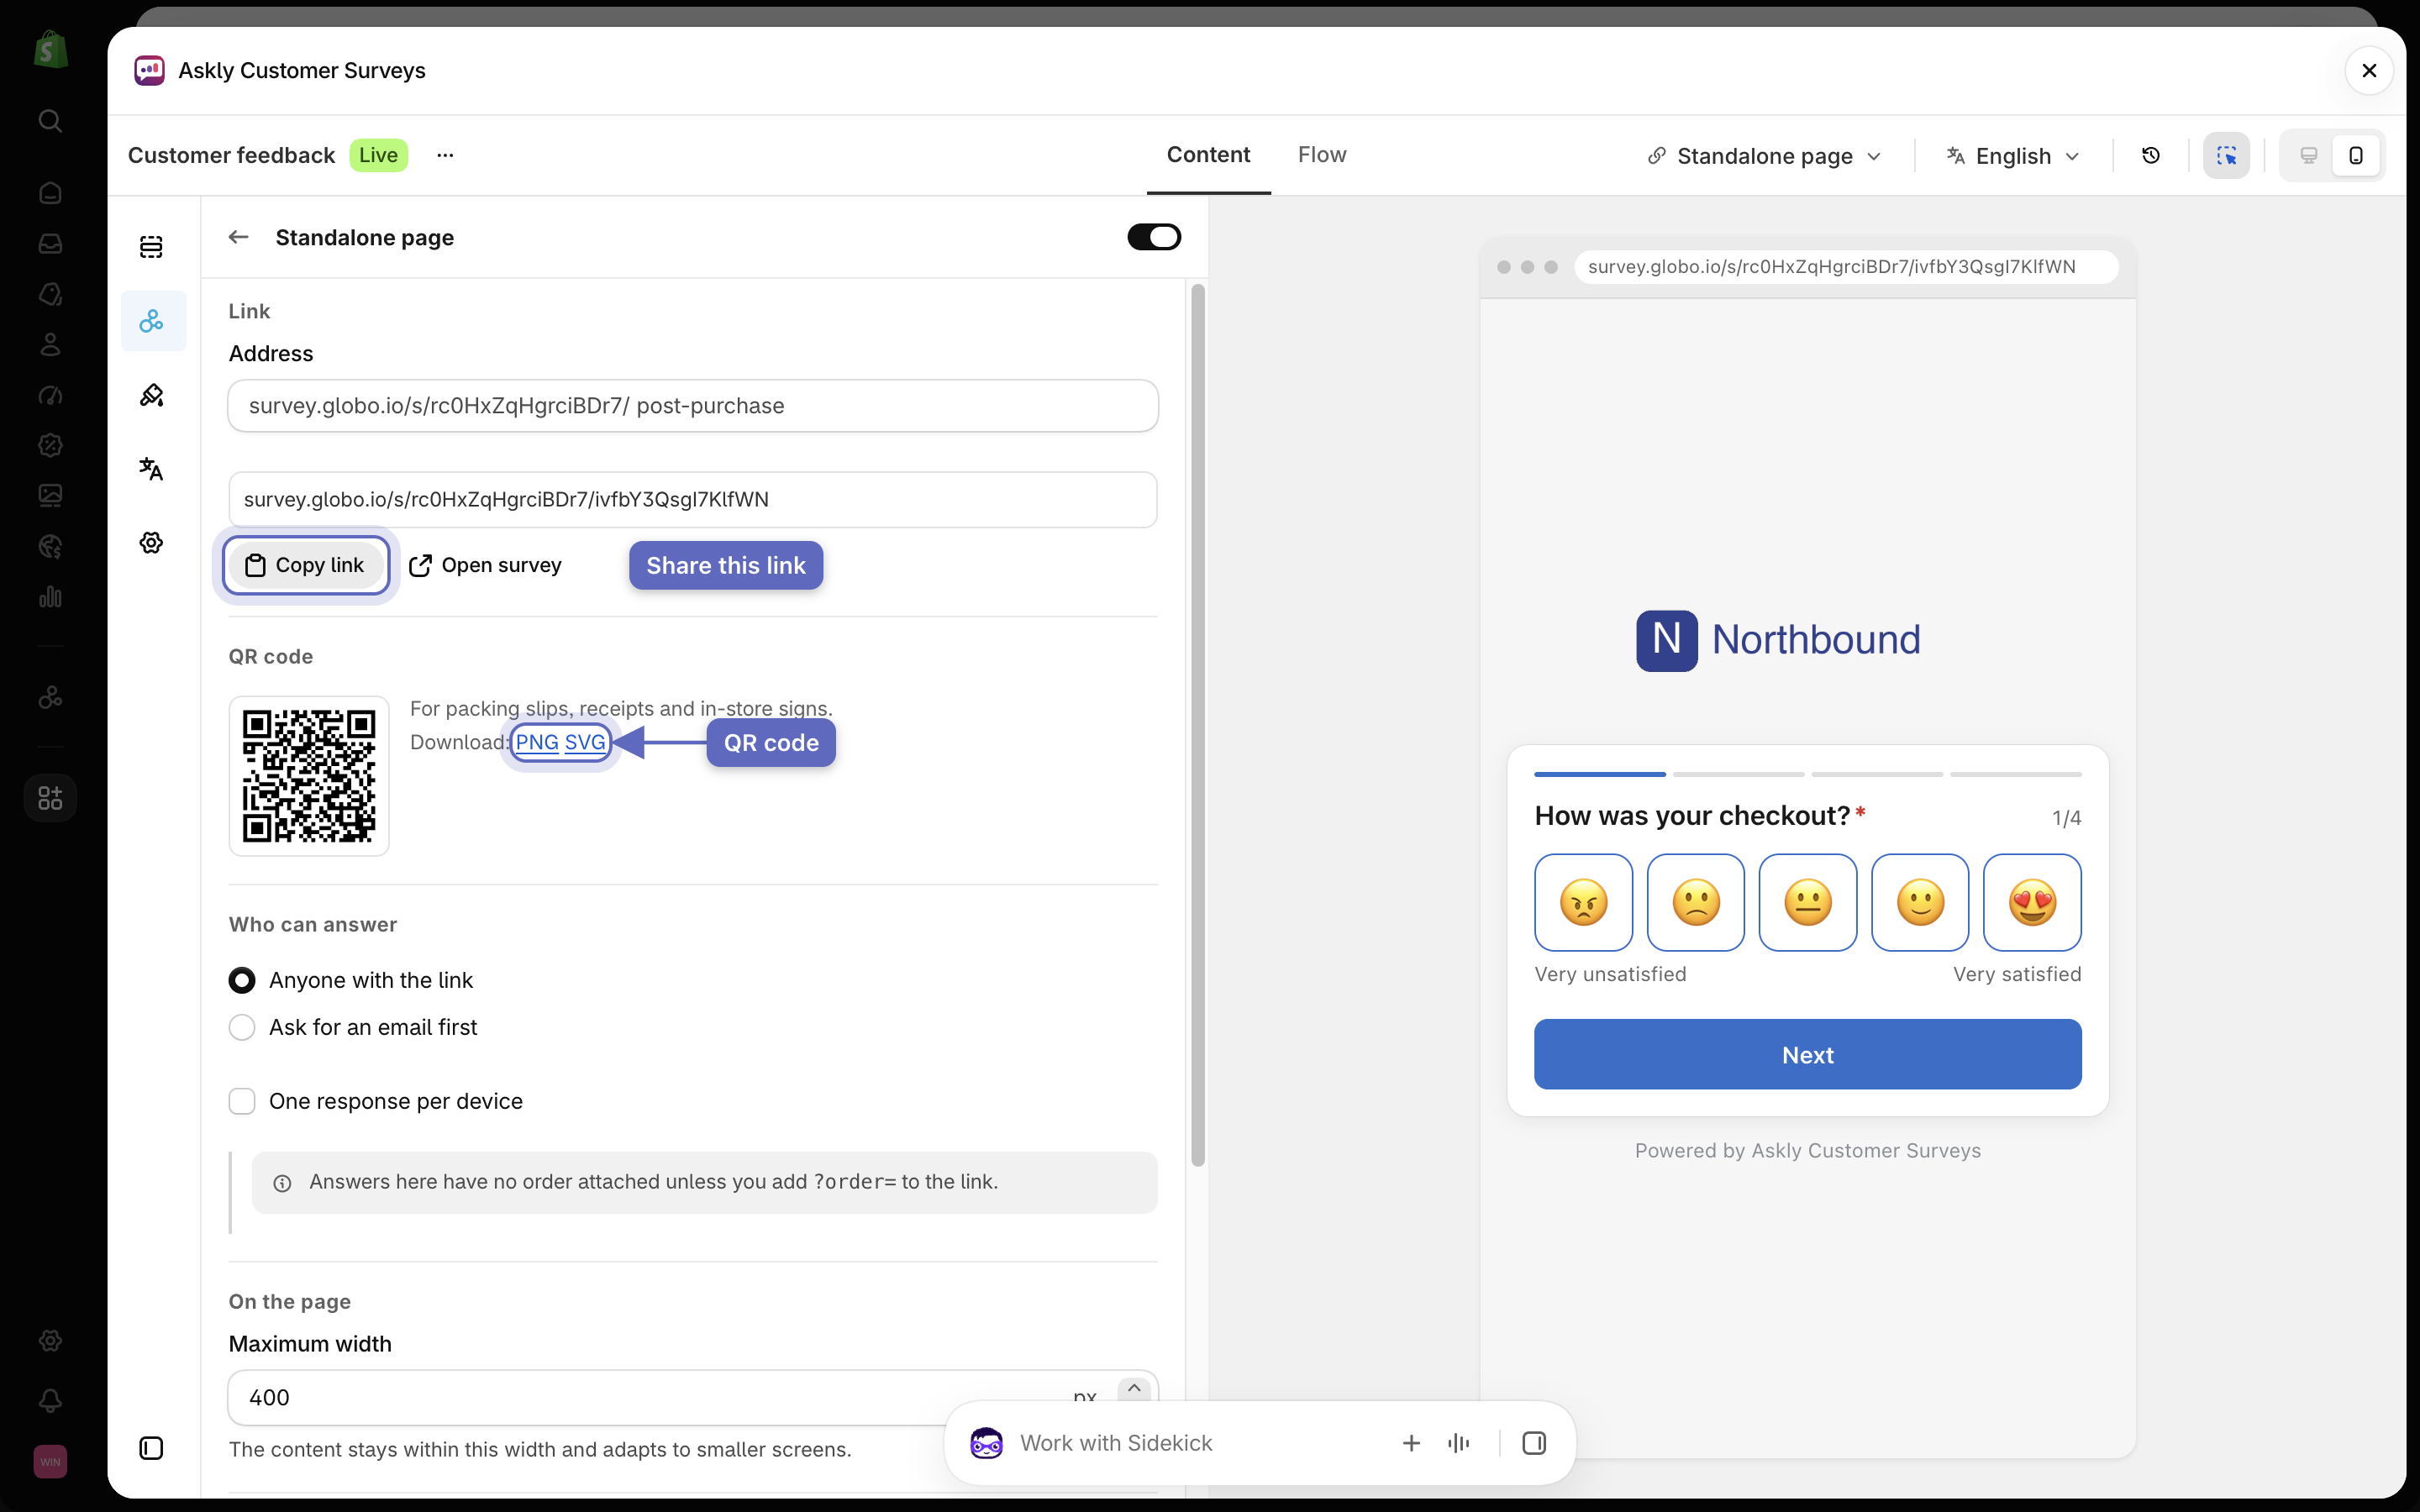This screenshot has width=2420, height=1512.
Task: Open the notifications bell icon
Action: click(50, 1401)
